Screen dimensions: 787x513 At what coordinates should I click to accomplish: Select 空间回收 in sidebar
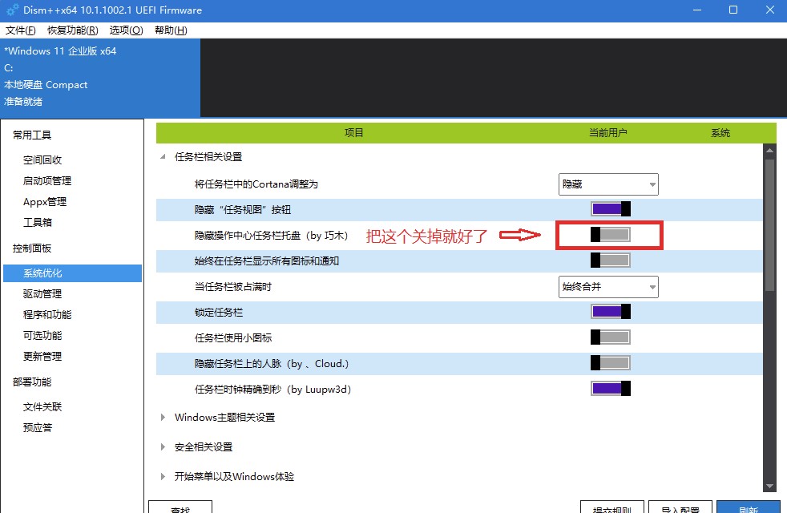point(42,160)
